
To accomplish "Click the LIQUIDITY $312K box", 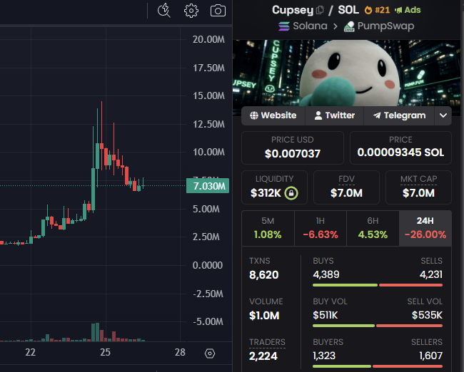I will 274,187.
